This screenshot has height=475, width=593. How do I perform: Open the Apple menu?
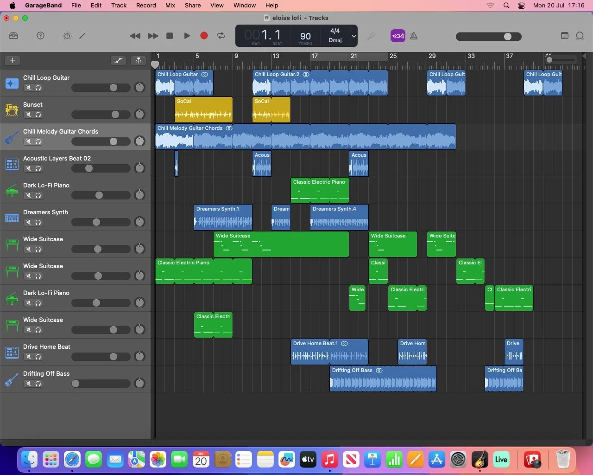pyautogui.click(x=13, y=6)
